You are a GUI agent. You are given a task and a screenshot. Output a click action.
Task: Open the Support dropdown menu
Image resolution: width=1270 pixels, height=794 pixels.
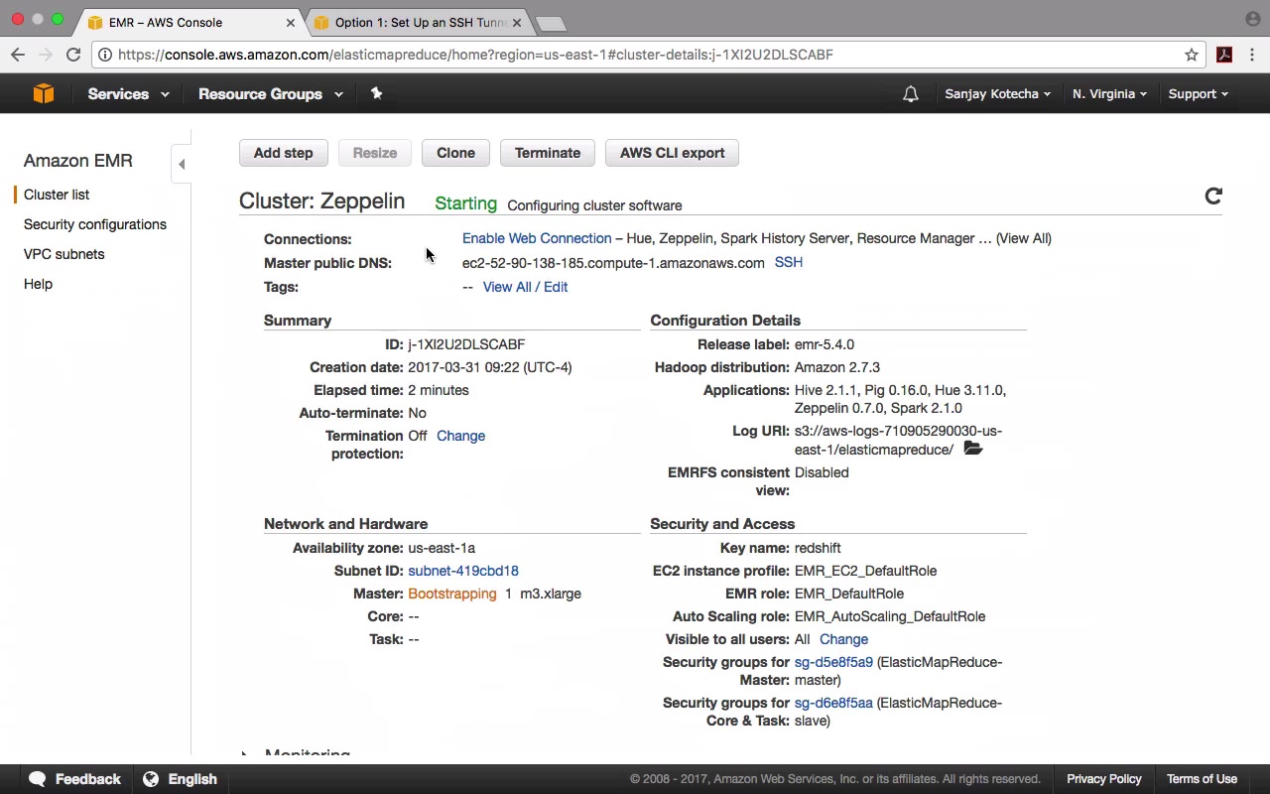(1198, 93)
